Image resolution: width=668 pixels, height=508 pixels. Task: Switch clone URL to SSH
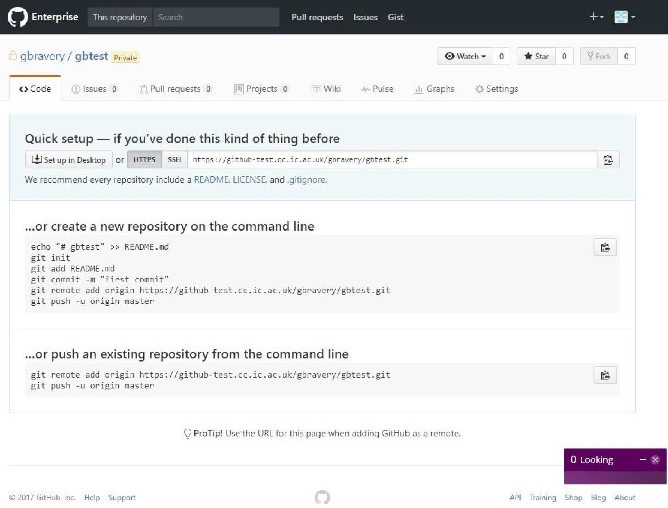pyautogui.click(x=174, y=159)
